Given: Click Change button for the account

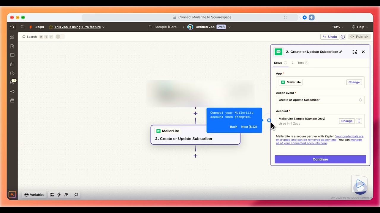Looking at the screenshot, I should [347, 121].
